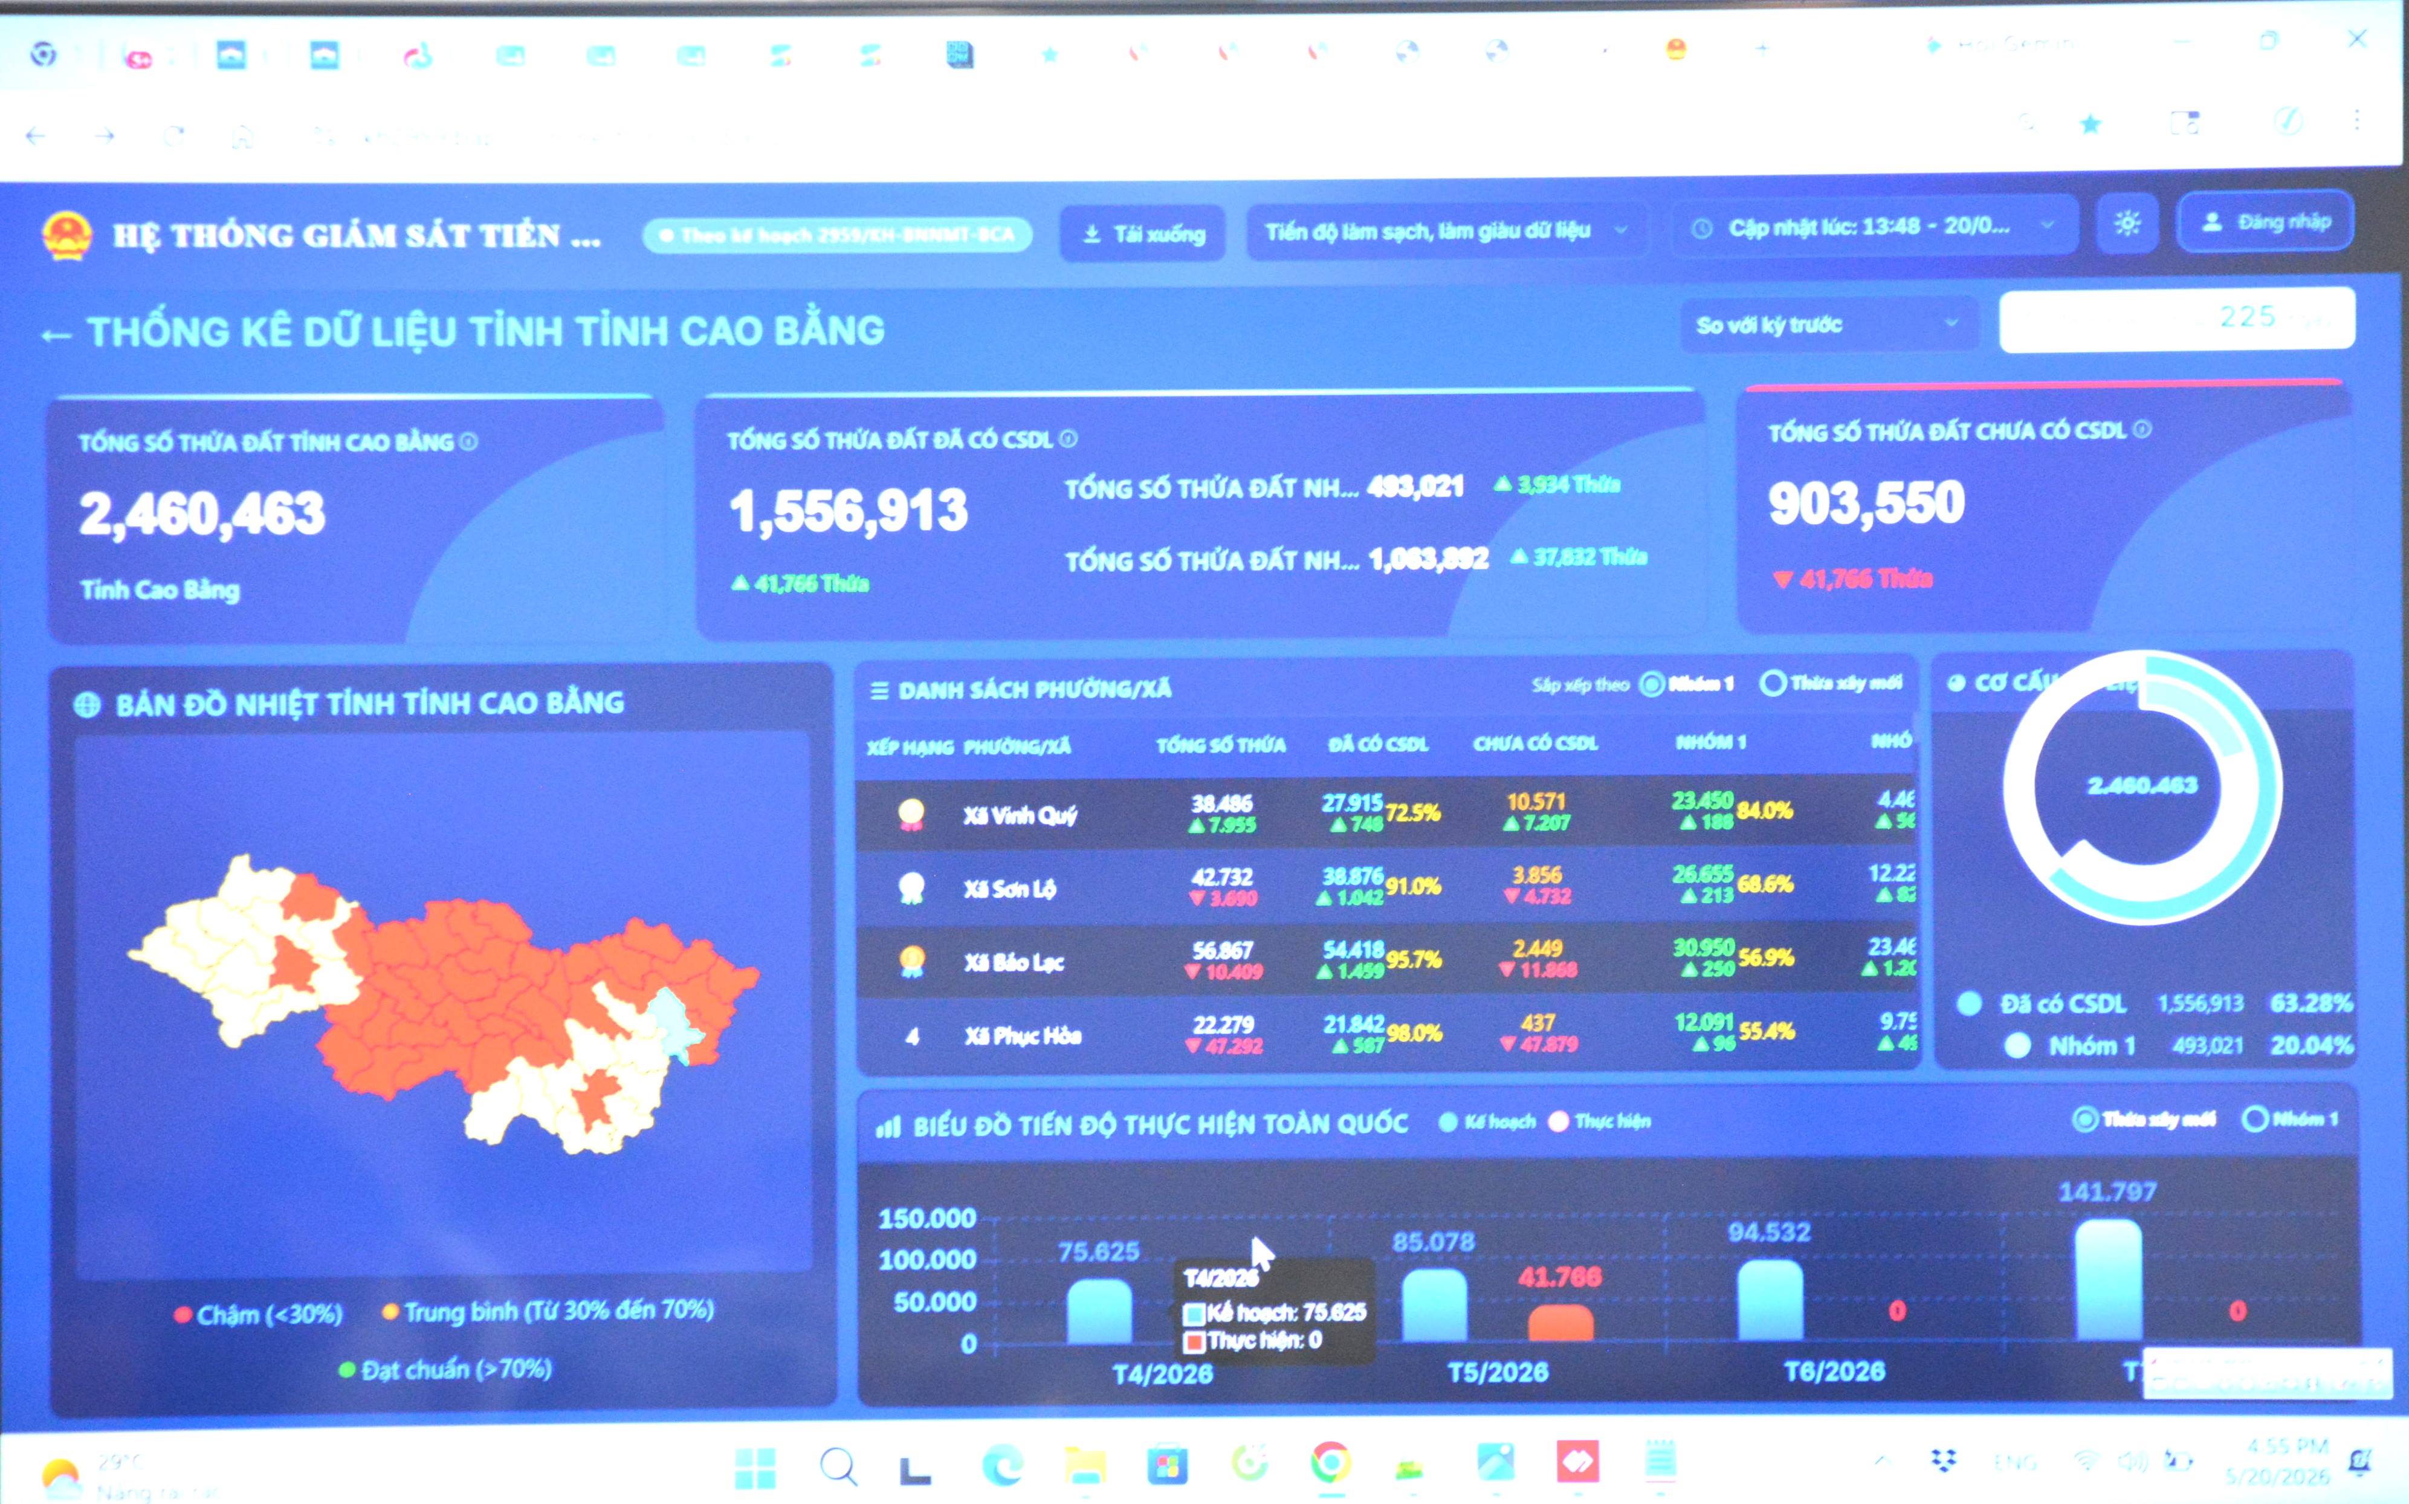This screenshot has width=2409, height=1504.
Task: Open the notification bell in tray
Action: (x=2359, y=1461)
